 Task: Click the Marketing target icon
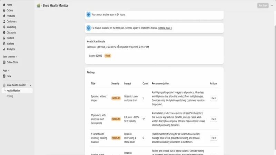click(4, 27)
